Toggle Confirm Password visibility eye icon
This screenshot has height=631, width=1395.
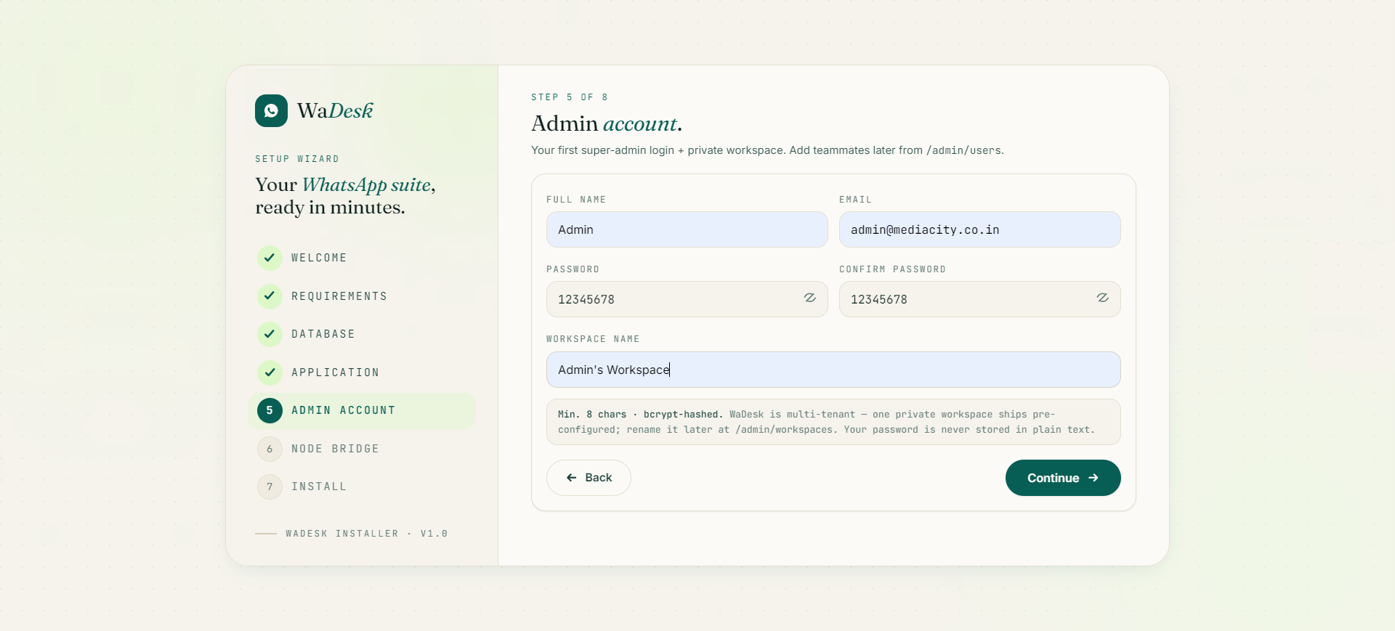tap(1102, 298)
